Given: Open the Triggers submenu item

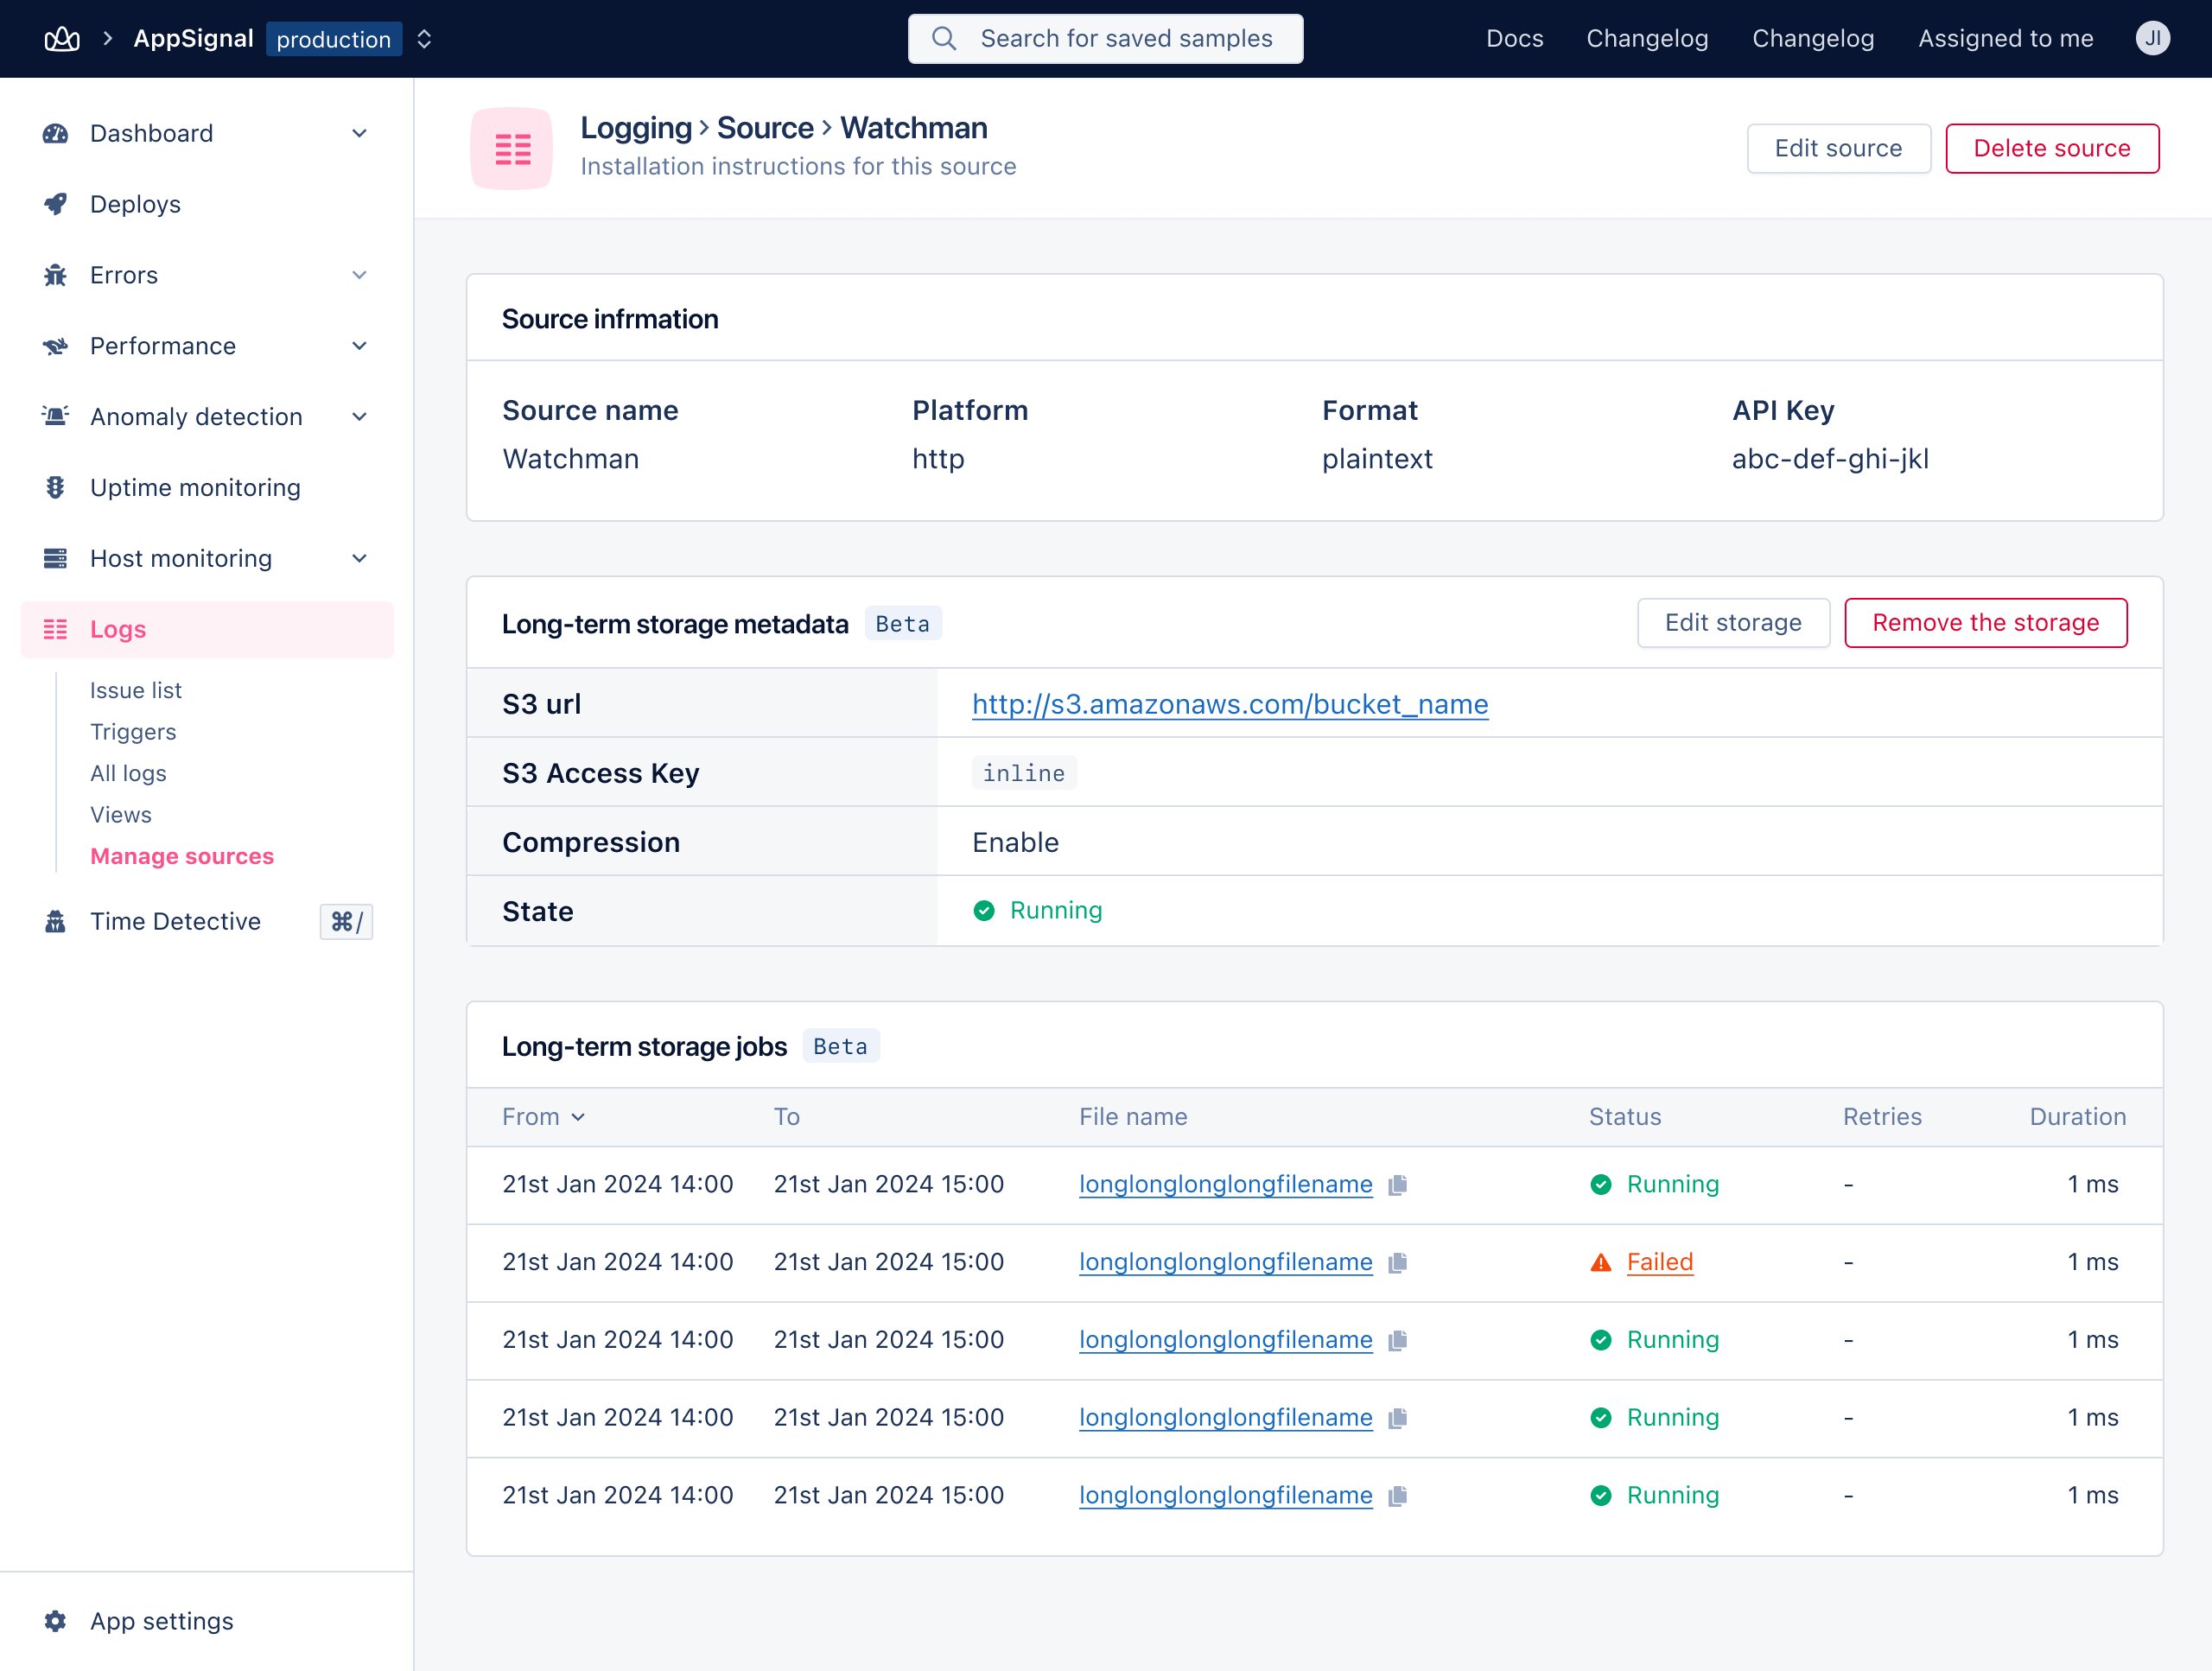Looking at the screenshot, I should (133, 732).
